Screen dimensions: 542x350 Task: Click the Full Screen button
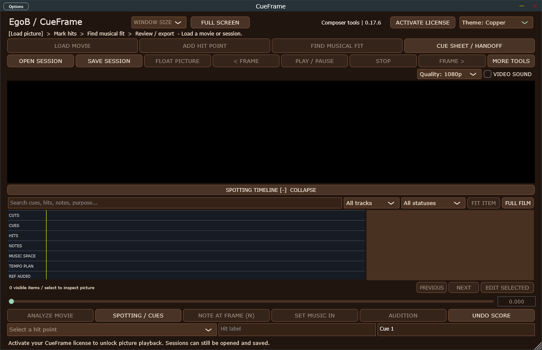pyautogui.click(x=220, y=22)
